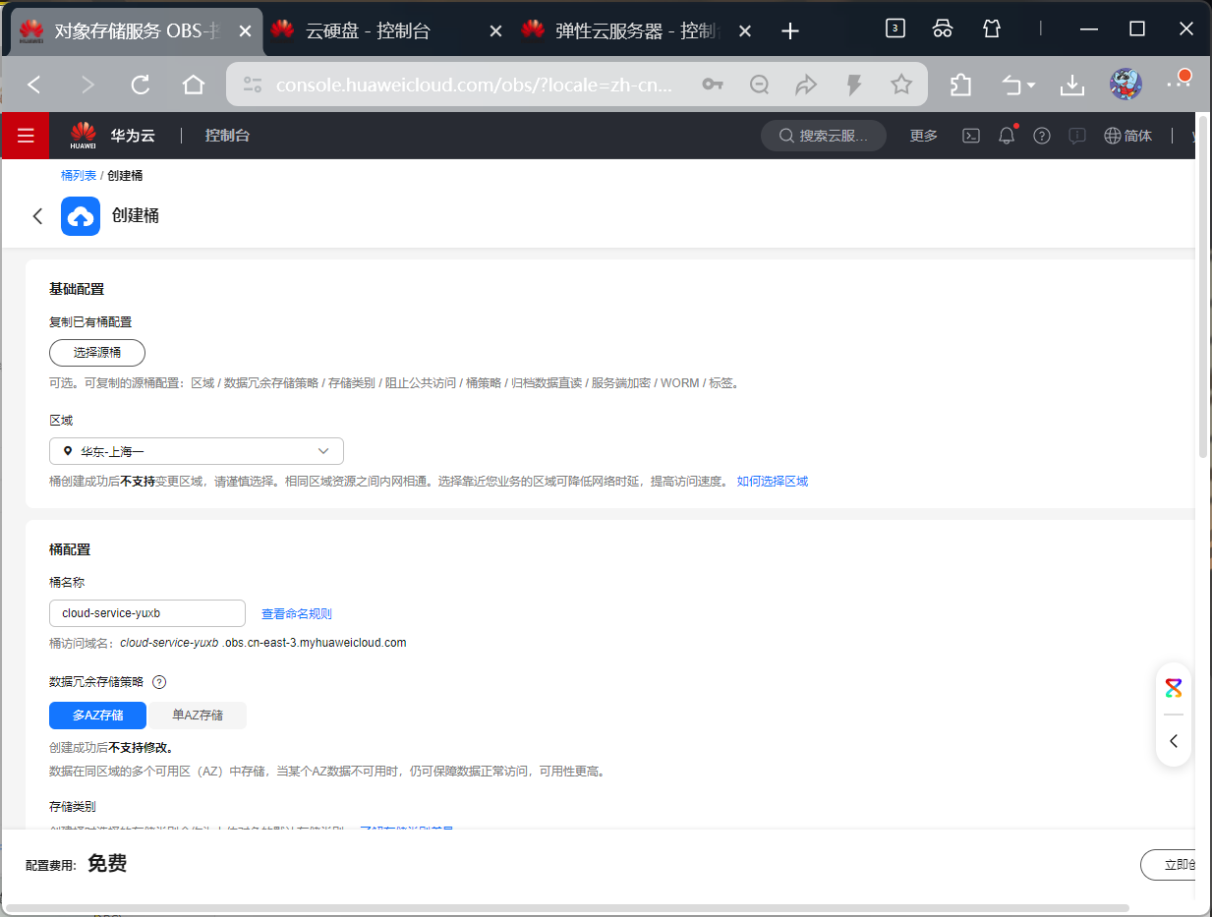The image size is (1212, 917).
Task: Toggle the lightning speed-mode icon
Action: tap(854, 86)
